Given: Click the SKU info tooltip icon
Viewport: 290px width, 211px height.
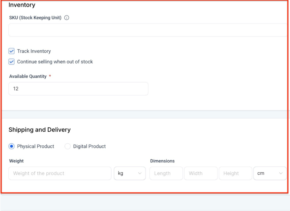Looking at the screenshot, I should coord(67,18).
